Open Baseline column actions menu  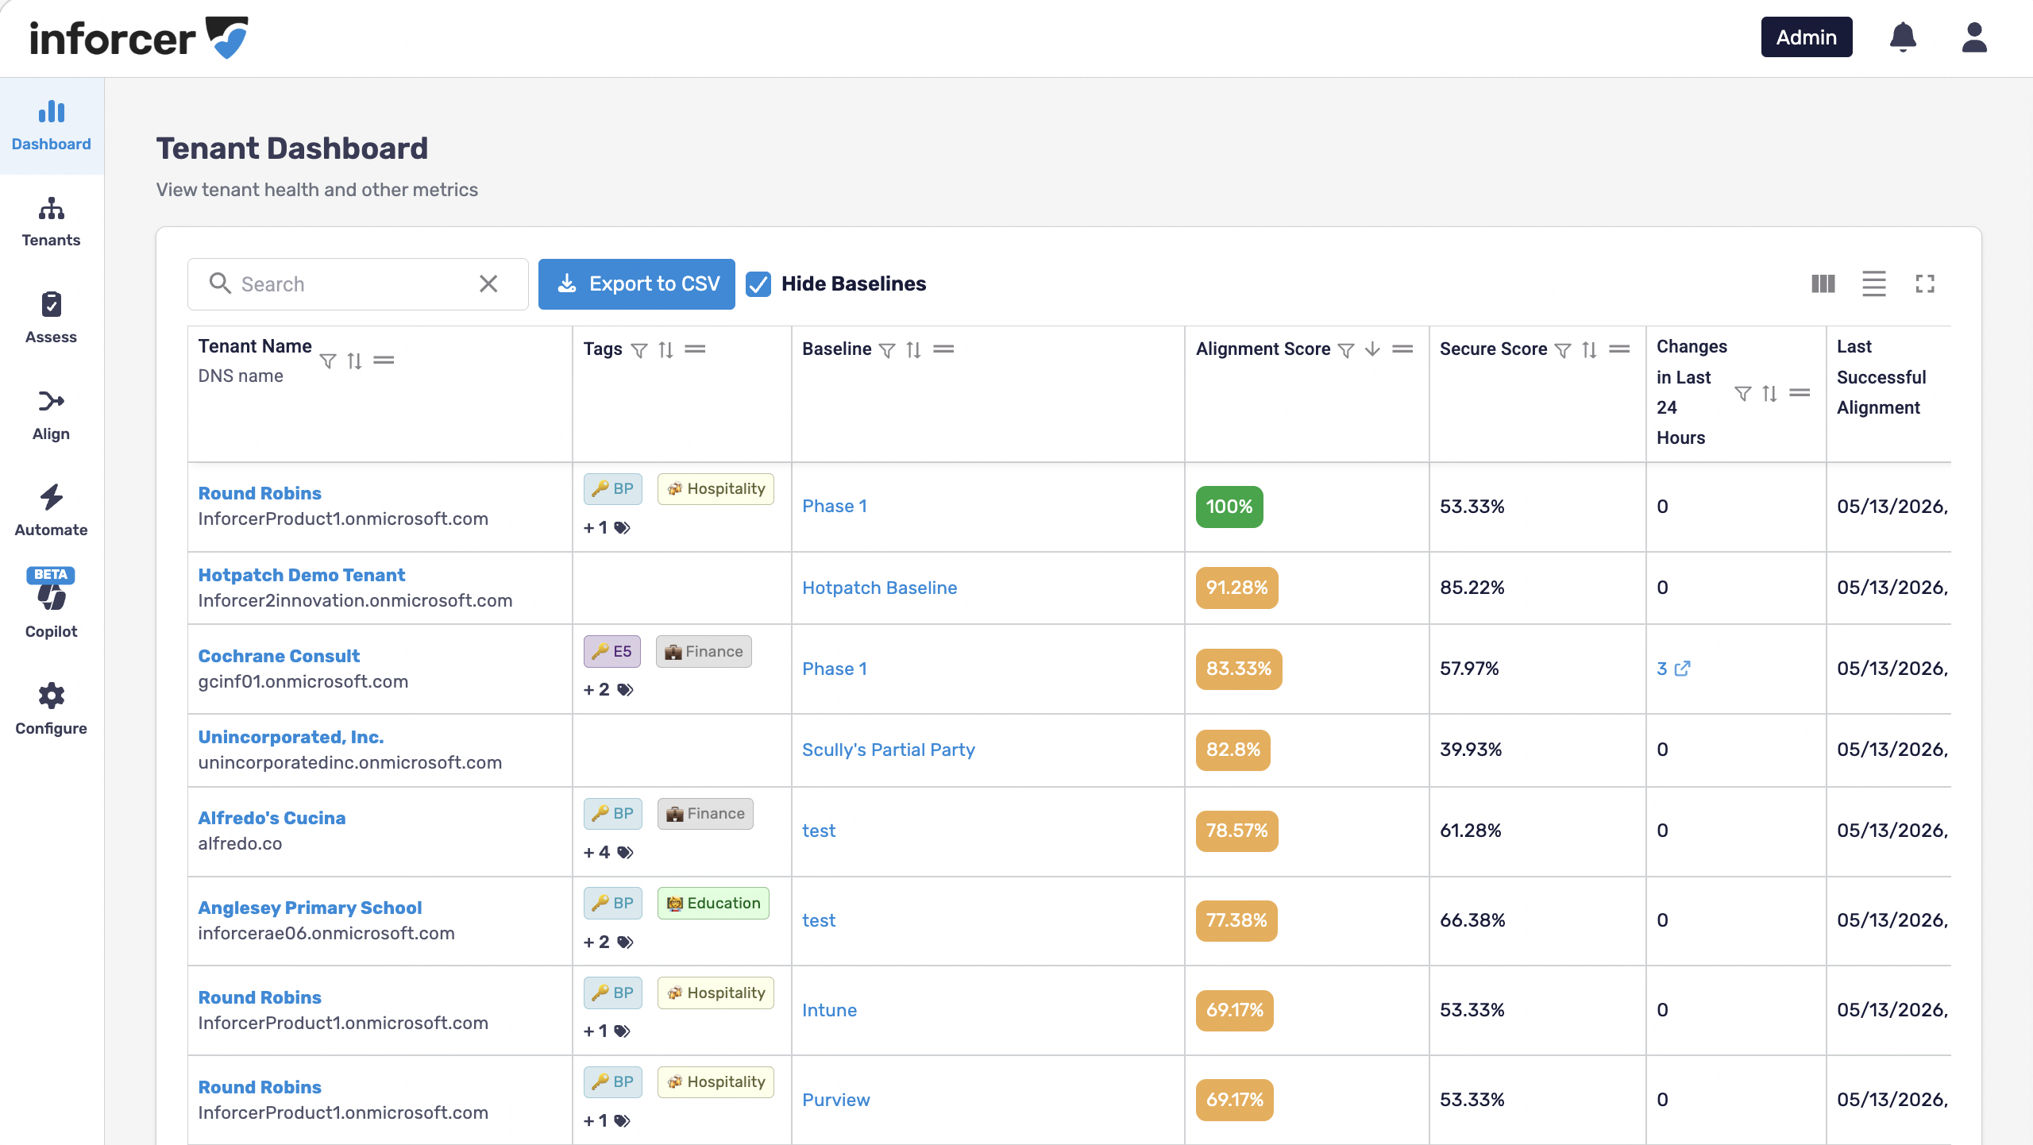tap(943, 349)
